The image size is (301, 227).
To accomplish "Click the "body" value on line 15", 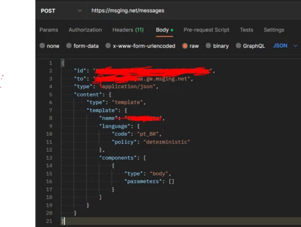I will (159, 174).
